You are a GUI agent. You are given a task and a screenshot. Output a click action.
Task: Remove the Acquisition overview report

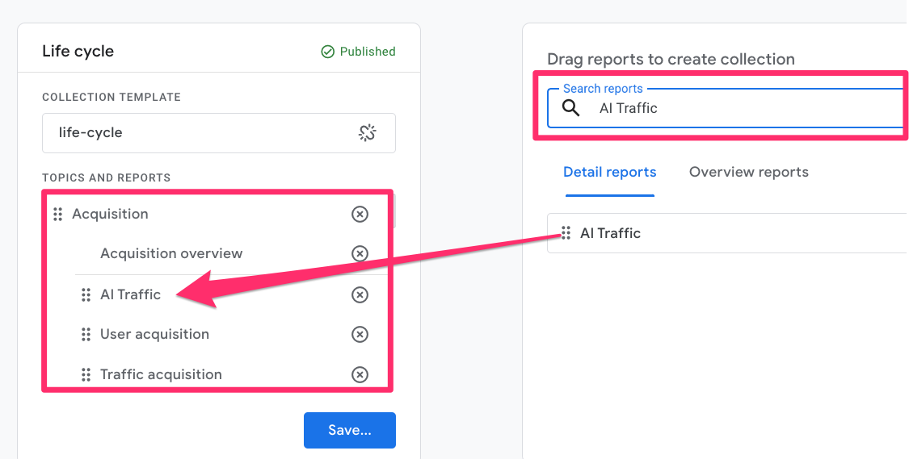click(360, 253)
